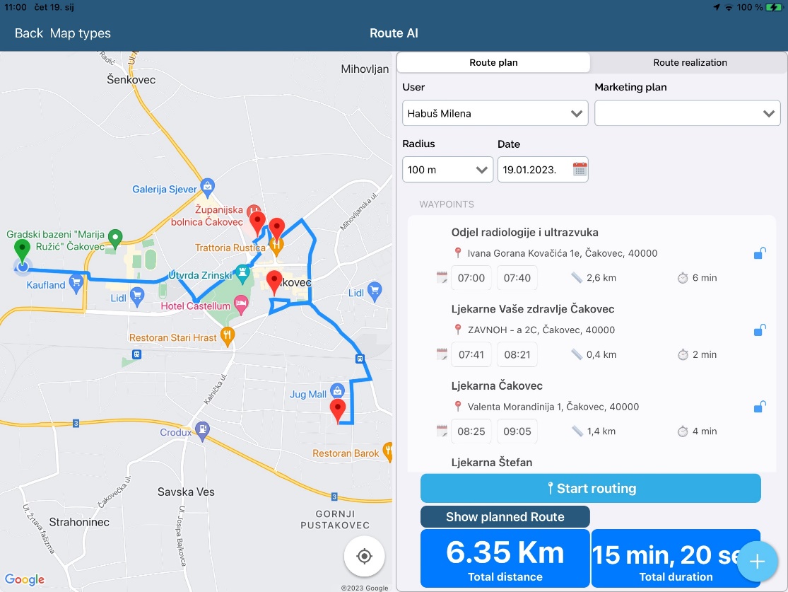Select the Route plan tab
The height and width of the screenshot is (592, 788).
click(493, 62)
